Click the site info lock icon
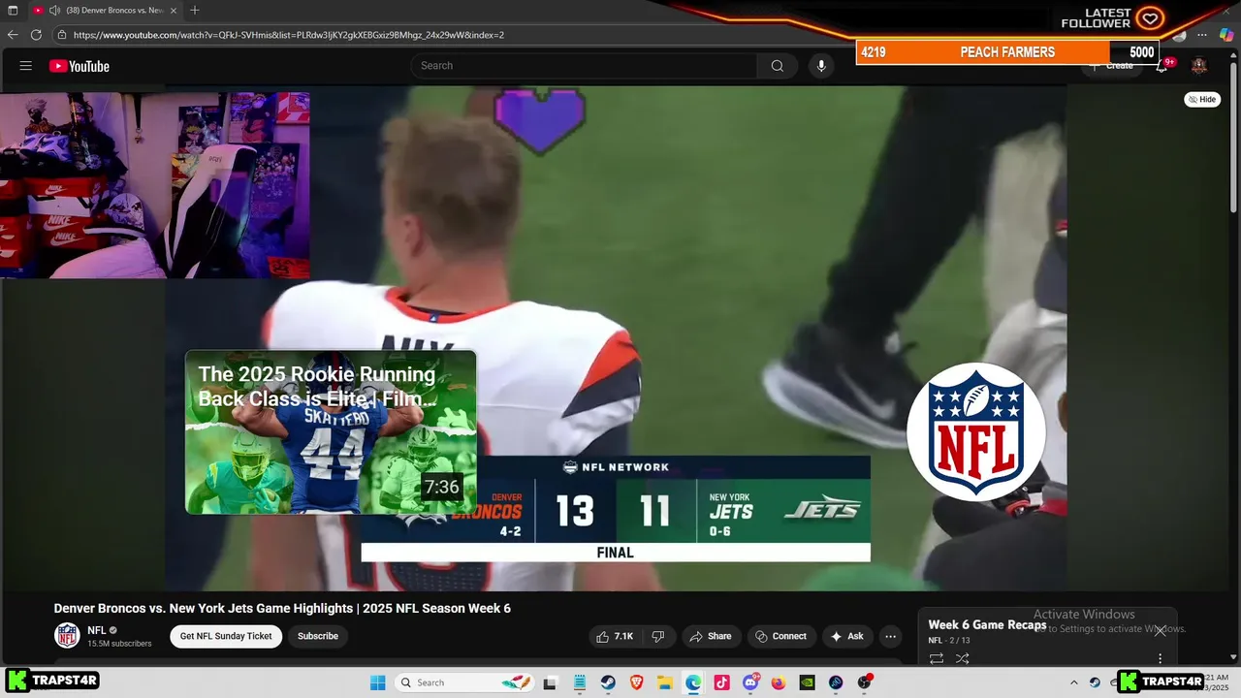The image size is (1241, 698). click(62, 35)
